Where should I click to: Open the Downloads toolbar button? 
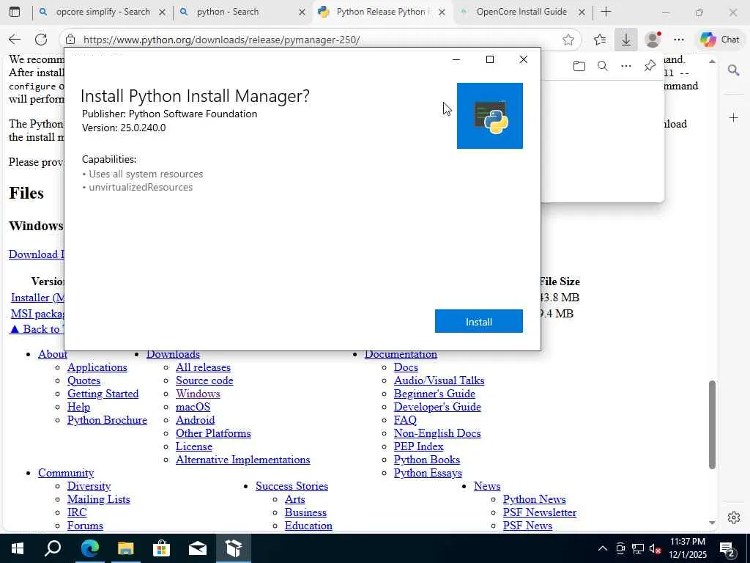coord(625,40)
